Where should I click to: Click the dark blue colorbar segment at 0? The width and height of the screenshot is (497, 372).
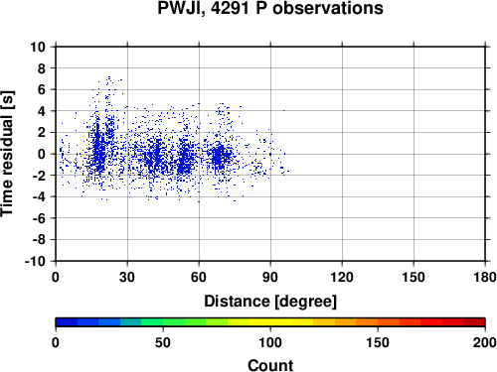pyautogui.click(x=67, y=322)
